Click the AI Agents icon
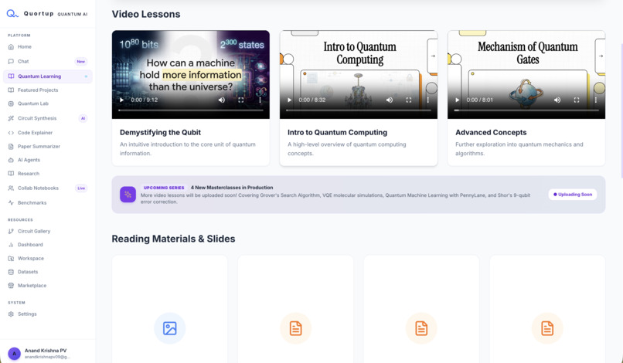The height and width of the screenshot is (363, 623). tap(11, 160)
